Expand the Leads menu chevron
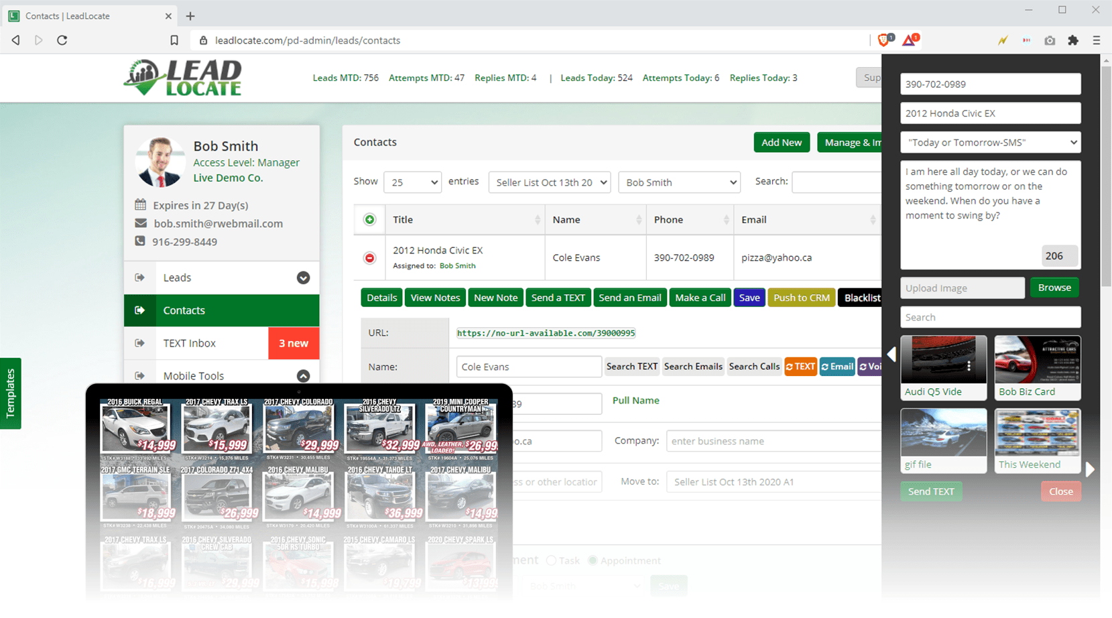 pyautogui.click(x=303, y=277)
